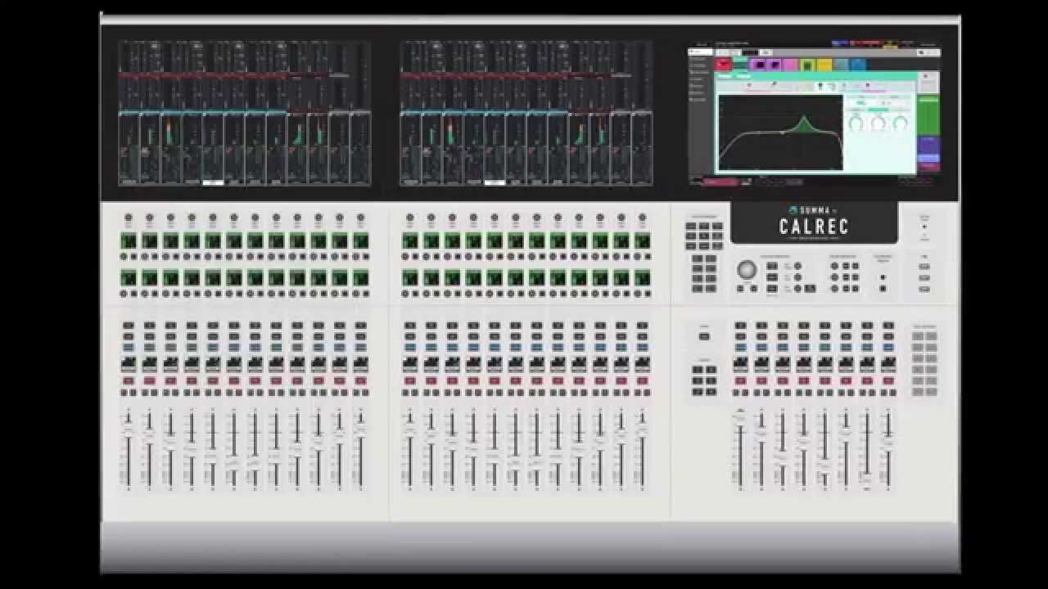Tap the yellow tile in touchscreen processing row

coord(824,65)
